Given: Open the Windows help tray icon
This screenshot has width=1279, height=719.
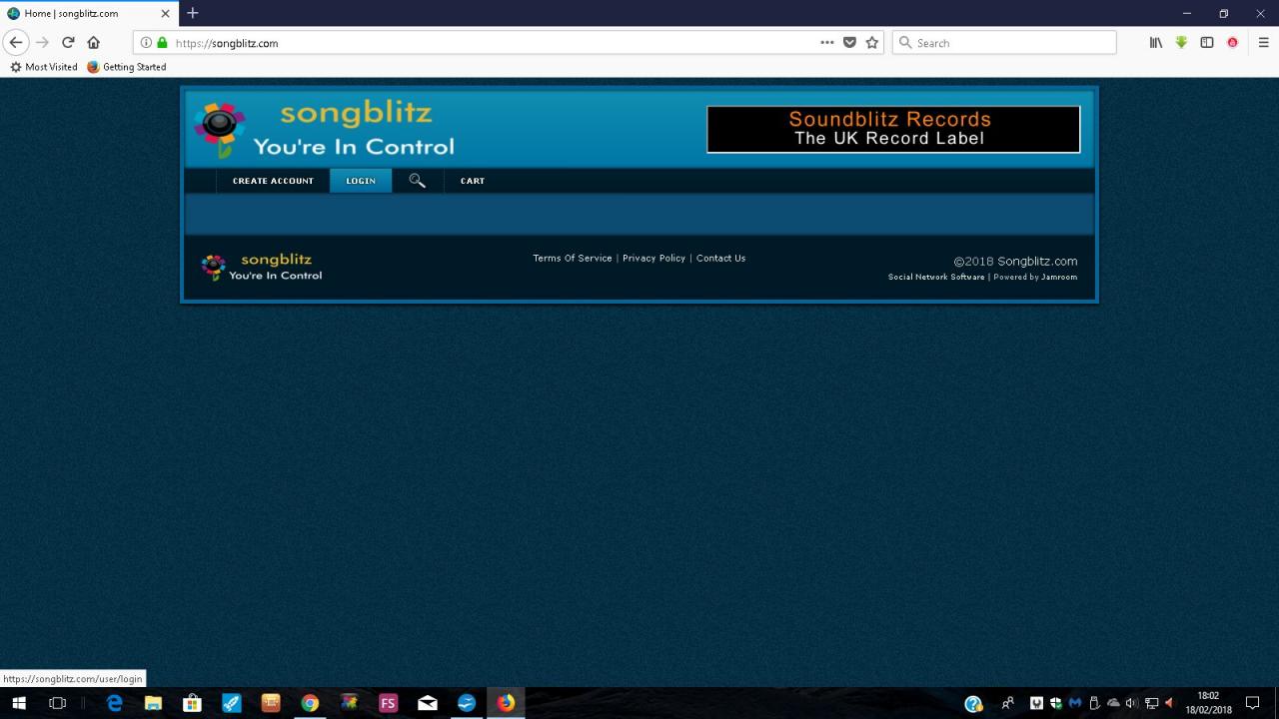Looking at the screenshot, I should (x=973, y=703).
